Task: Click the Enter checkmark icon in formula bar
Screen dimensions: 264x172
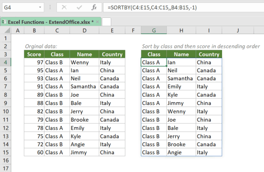Action: click(x=79, y=8)
